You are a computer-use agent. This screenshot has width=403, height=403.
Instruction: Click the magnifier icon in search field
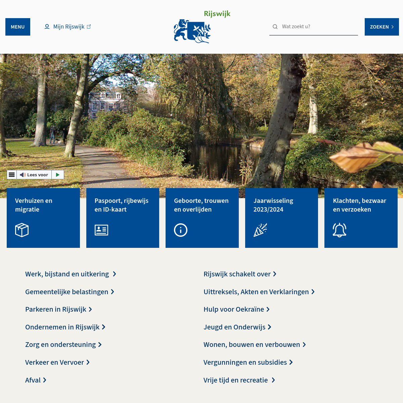[x=275, y=27]
